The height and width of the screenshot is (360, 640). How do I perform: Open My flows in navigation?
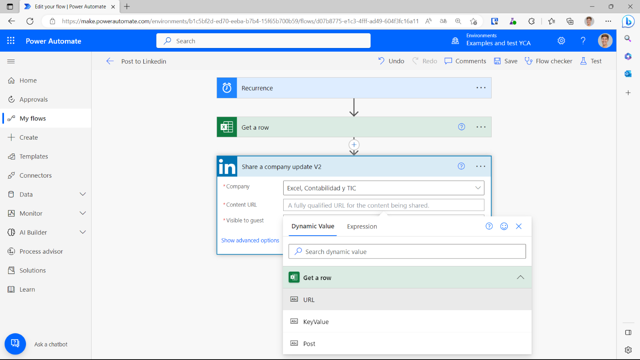[x=46, y=118]
